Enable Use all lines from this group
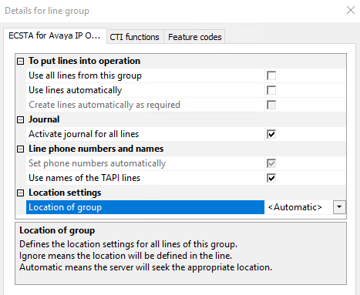Image resolution: width=360 pixels, height=295 pixels. [x=271, y=75]
